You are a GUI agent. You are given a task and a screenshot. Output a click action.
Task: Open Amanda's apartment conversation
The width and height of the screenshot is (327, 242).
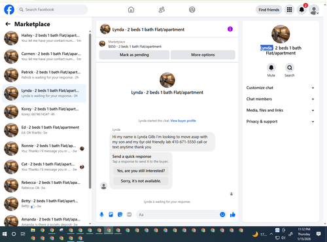click(x=44, y=220)
